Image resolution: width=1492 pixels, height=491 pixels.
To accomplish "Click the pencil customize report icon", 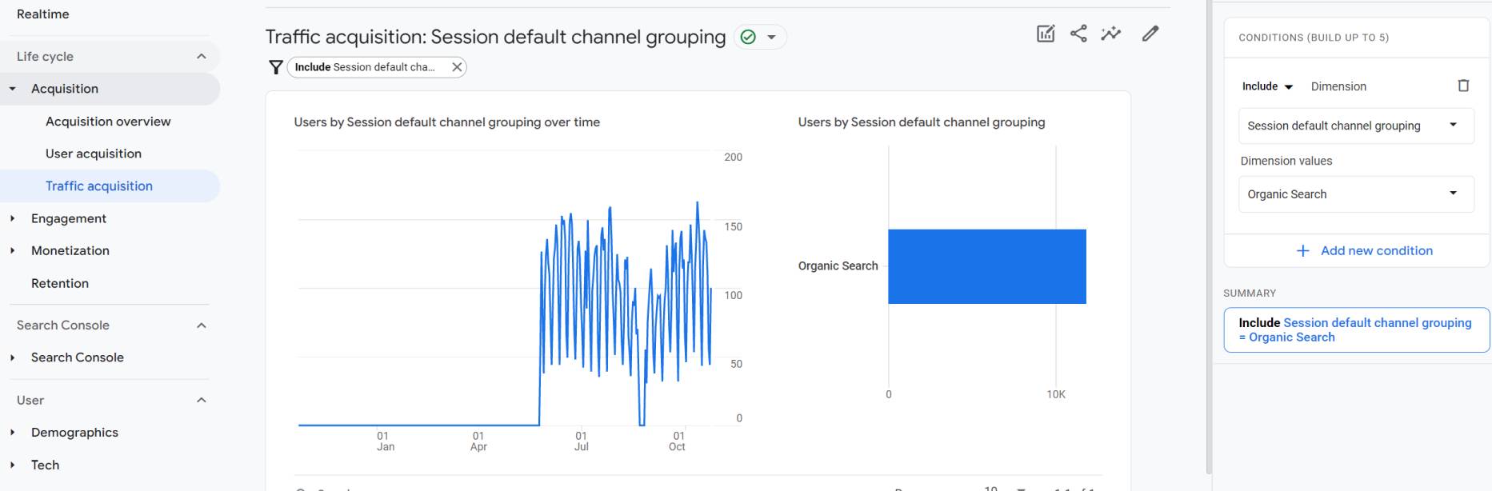I will pos(1150,34).
